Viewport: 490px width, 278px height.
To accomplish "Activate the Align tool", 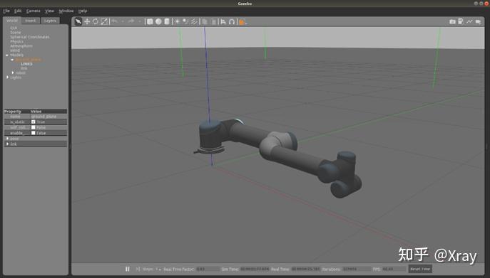I will 223,21.
